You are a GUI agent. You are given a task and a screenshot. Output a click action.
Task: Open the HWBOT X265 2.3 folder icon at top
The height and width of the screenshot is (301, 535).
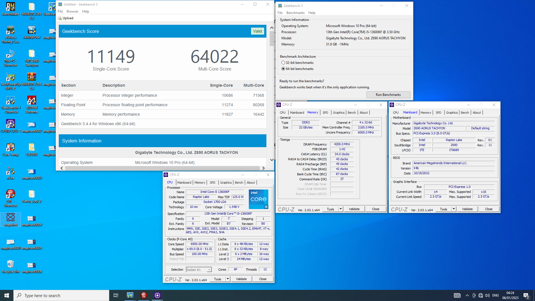pyautogui.click(x=31, y=11)
